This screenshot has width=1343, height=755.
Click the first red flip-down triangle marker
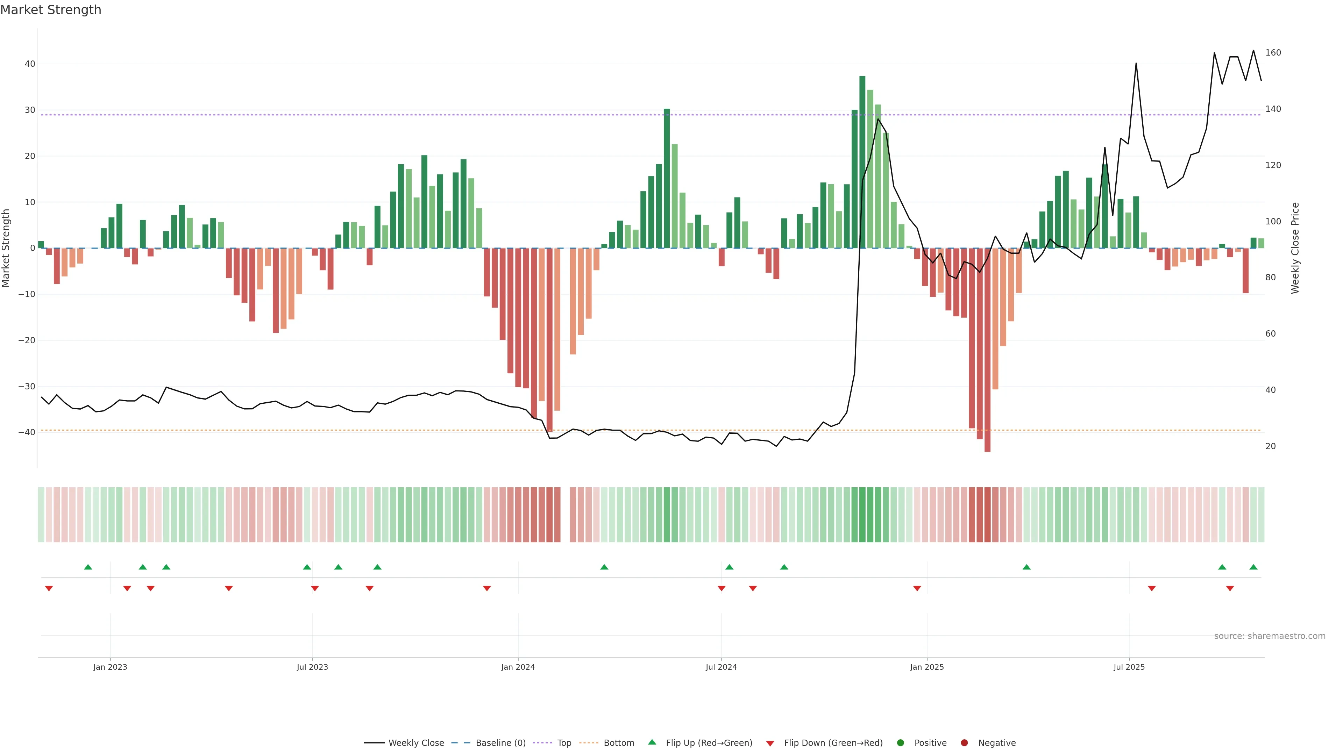click(49, 588)
